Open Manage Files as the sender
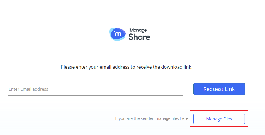 click(219, 119)
